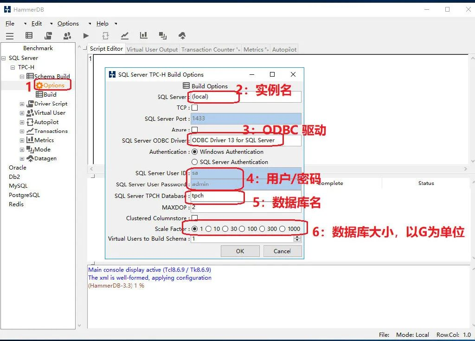Viewport: 475px width, 341px height.
Task: Click the HammerDB title bar logo icon
Action: click(7, 9)
